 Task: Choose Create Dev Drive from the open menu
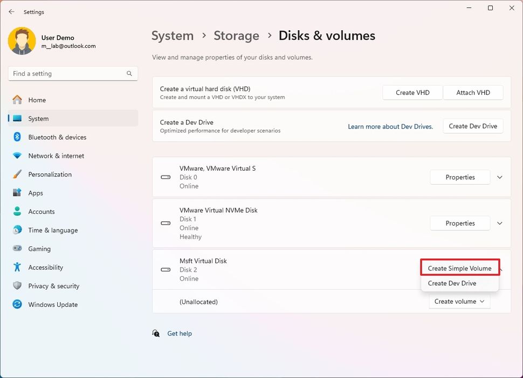(x=452, y=283)
